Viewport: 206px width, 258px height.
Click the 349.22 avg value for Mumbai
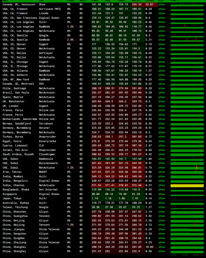(110, 176)
